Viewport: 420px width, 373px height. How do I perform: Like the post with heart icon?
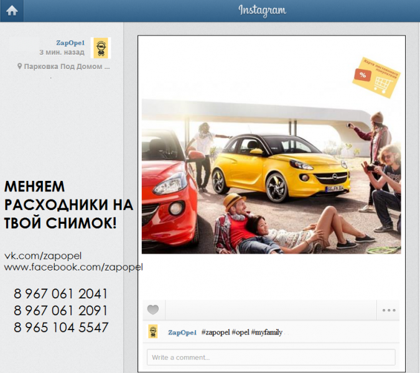coord(153,310)
